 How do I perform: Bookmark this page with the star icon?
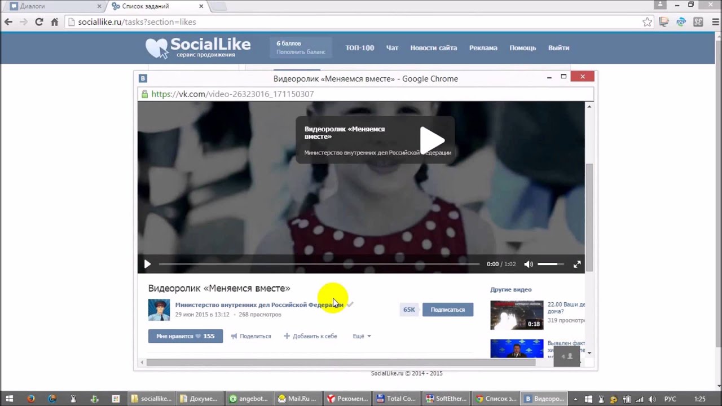(x=647, y=22)
